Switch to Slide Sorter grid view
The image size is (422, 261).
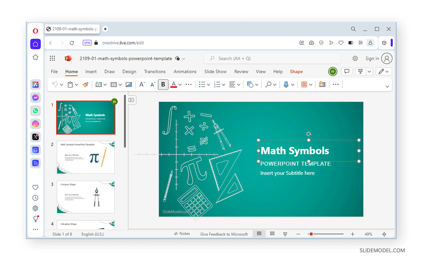[272, 234]
